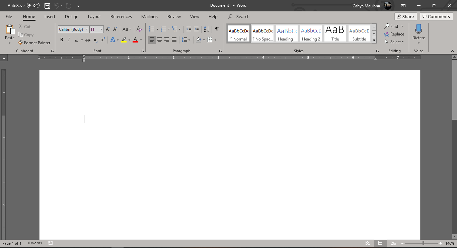
Task: Apply subscript formatting
Action: 95,39
